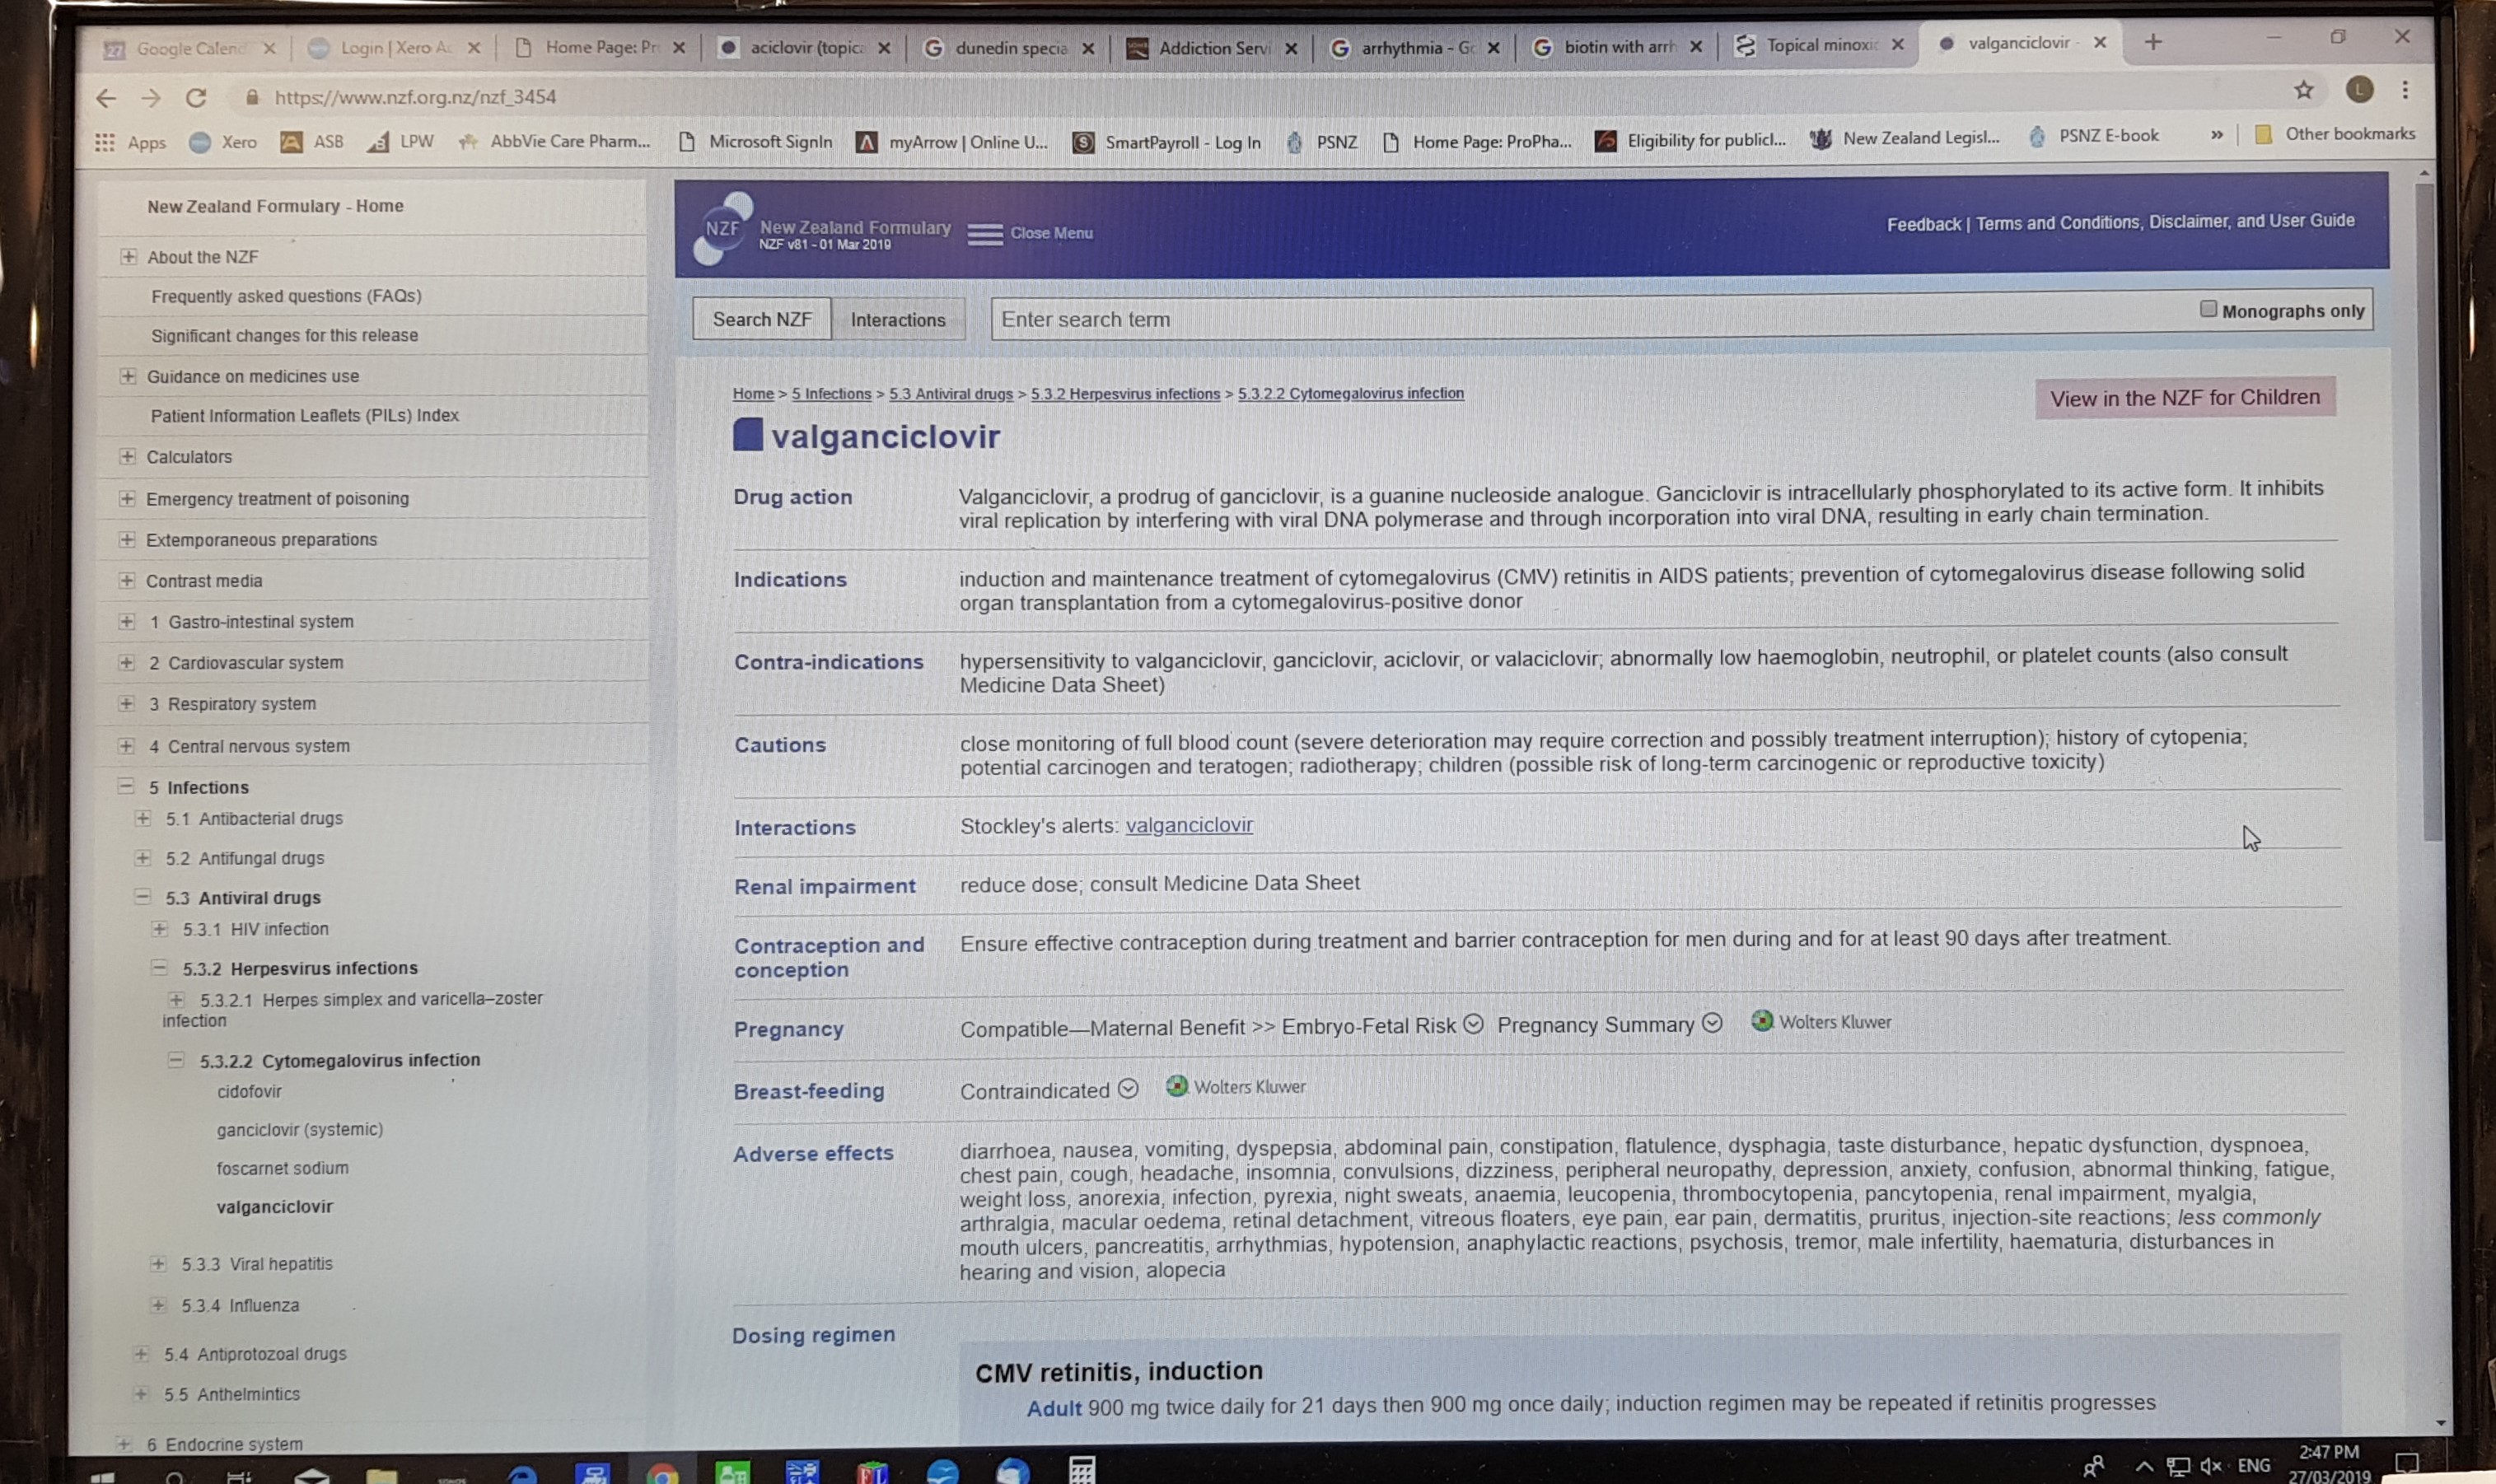Select the Interactions search tab
The image size is (2496, 1484).
pyautogui.click(x=897, y=320)
